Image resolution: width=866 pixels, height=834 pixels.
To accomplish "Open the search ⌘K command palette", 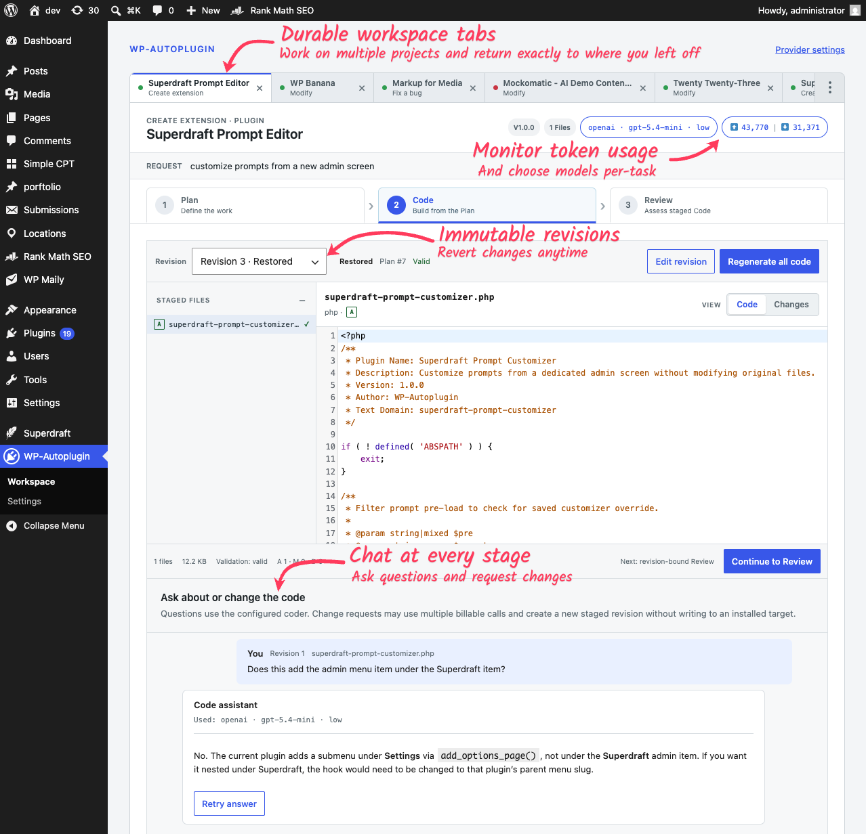I will click(126, 10).
